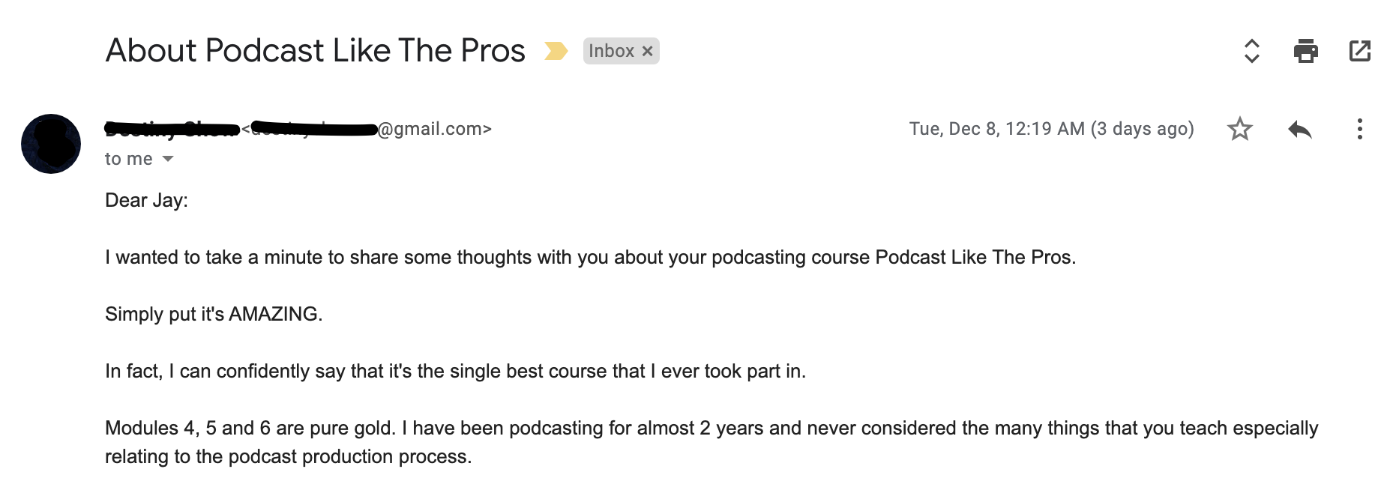Click the line 'Simply put it's AMAZING.'
Image resolution: width=1396 pixels, height=487 pixels.
[x=214, y=314]
